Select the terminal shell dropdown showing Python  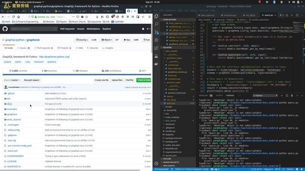tap(265, 95)
